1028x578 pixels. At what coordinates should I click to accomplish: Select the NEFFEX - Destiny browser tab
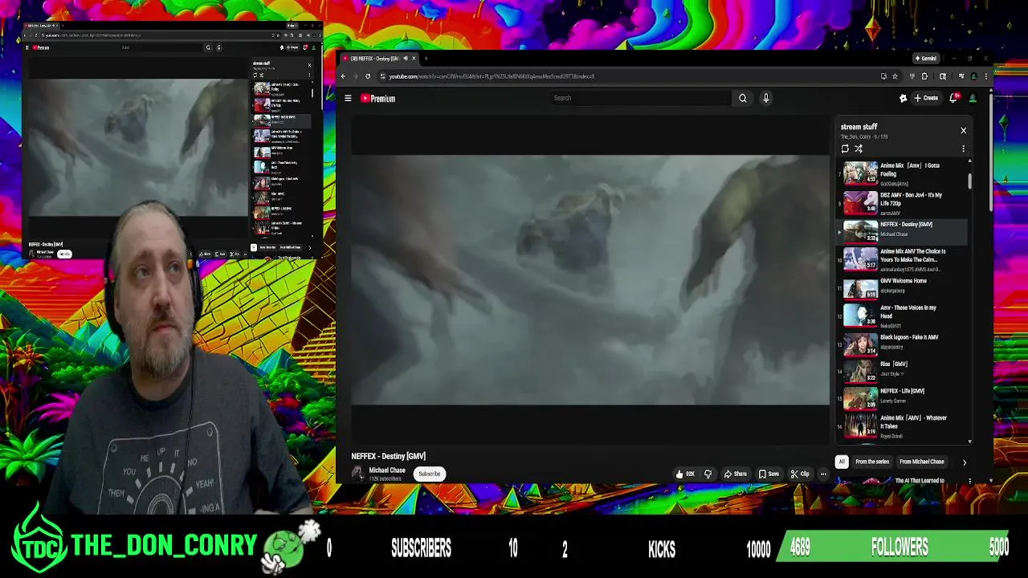click(x=377, y=59)
